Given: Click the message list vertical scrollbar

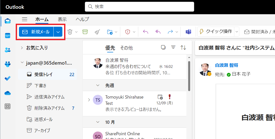Looking at the screenshot, I should click(189, 76).
